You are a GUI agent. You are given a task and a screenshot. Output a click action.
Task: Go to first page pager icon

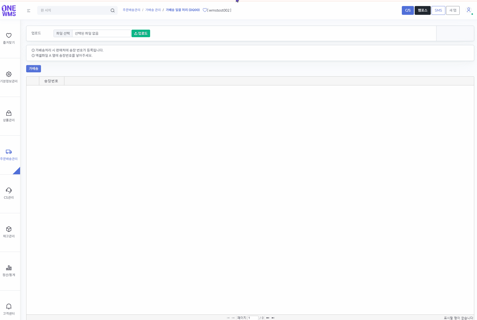[x=228, y=318]
